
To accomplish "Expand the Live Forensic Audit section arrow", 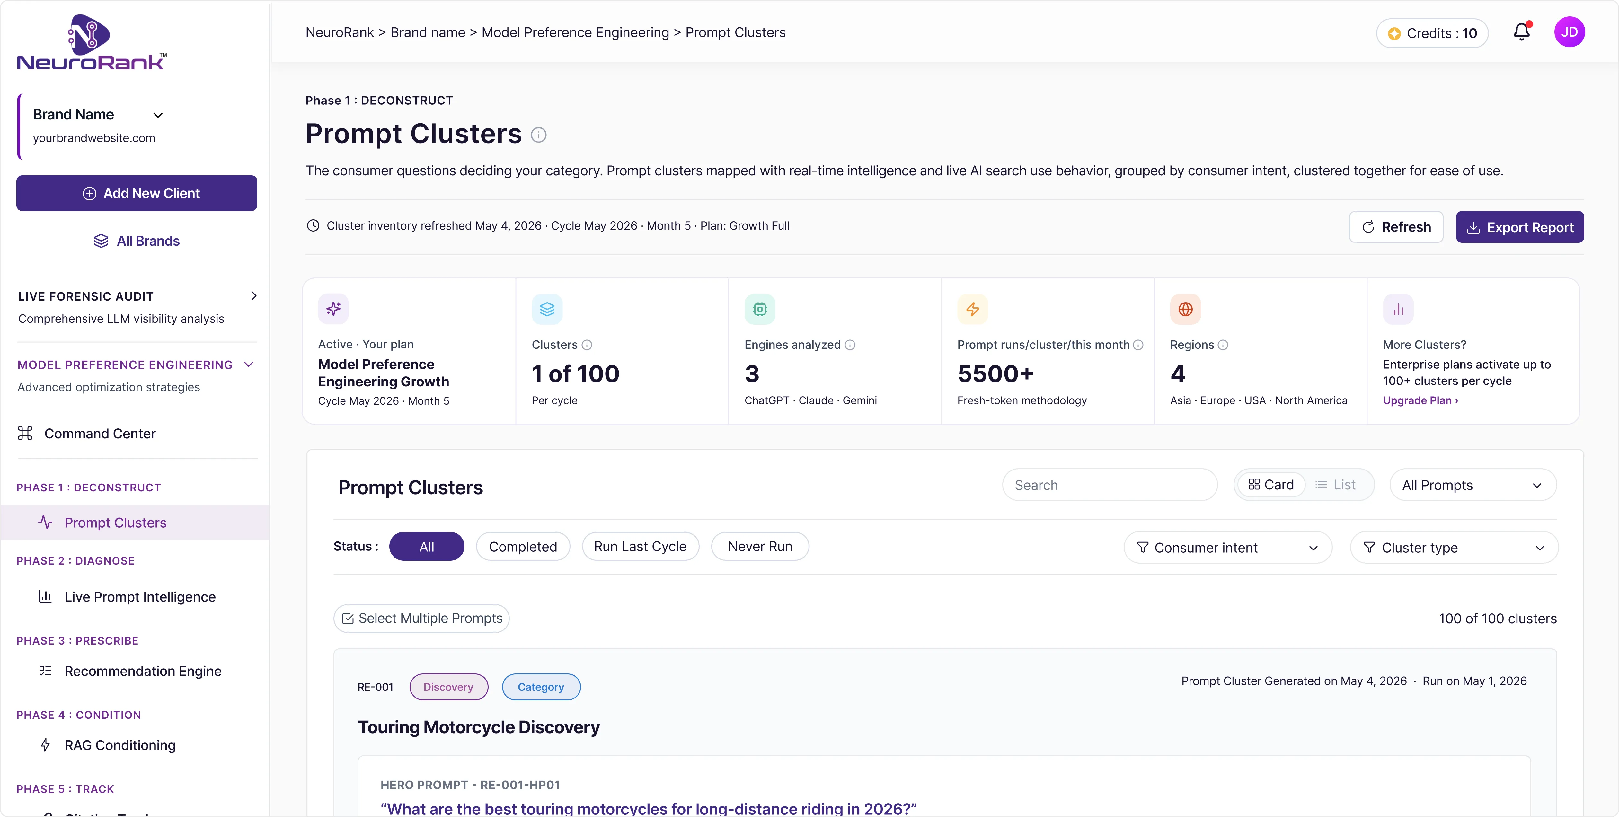I will click(254, 296).
